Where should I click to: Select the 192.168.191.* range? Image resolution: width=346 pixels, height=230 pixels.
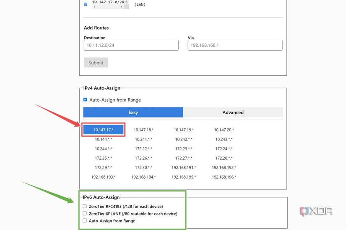184,168
